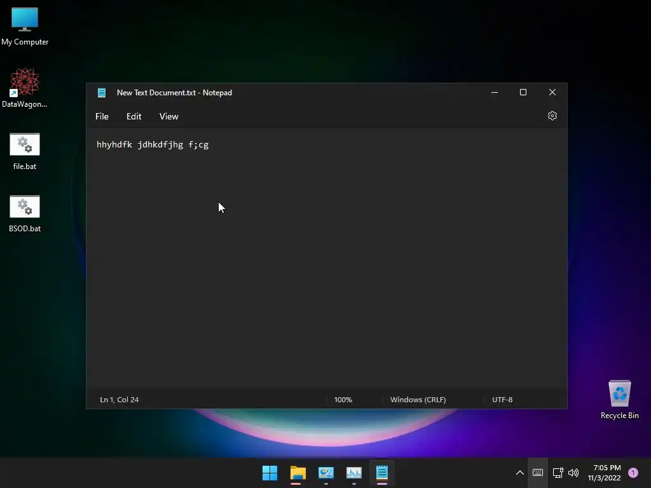Screen dimensions: 651x488
Task: Click the Notepad icon in title bar
Action: (102, 93)
